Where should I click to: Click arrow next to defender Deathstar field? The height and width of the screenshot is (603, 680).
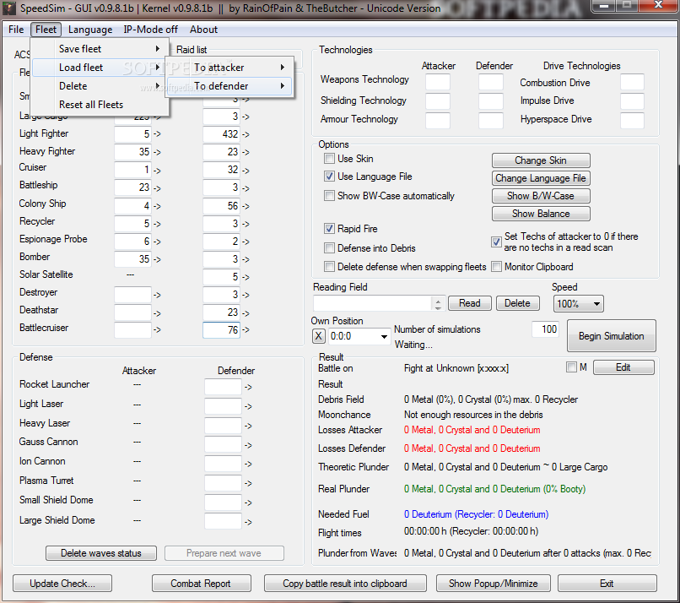(x=246, y=313)
